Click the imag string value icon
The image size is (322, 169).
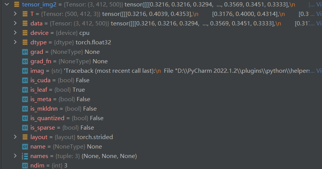25,71
